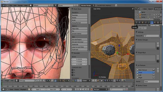Click the Along Normal button
The image size is (163, 92).
coord(79,23)
